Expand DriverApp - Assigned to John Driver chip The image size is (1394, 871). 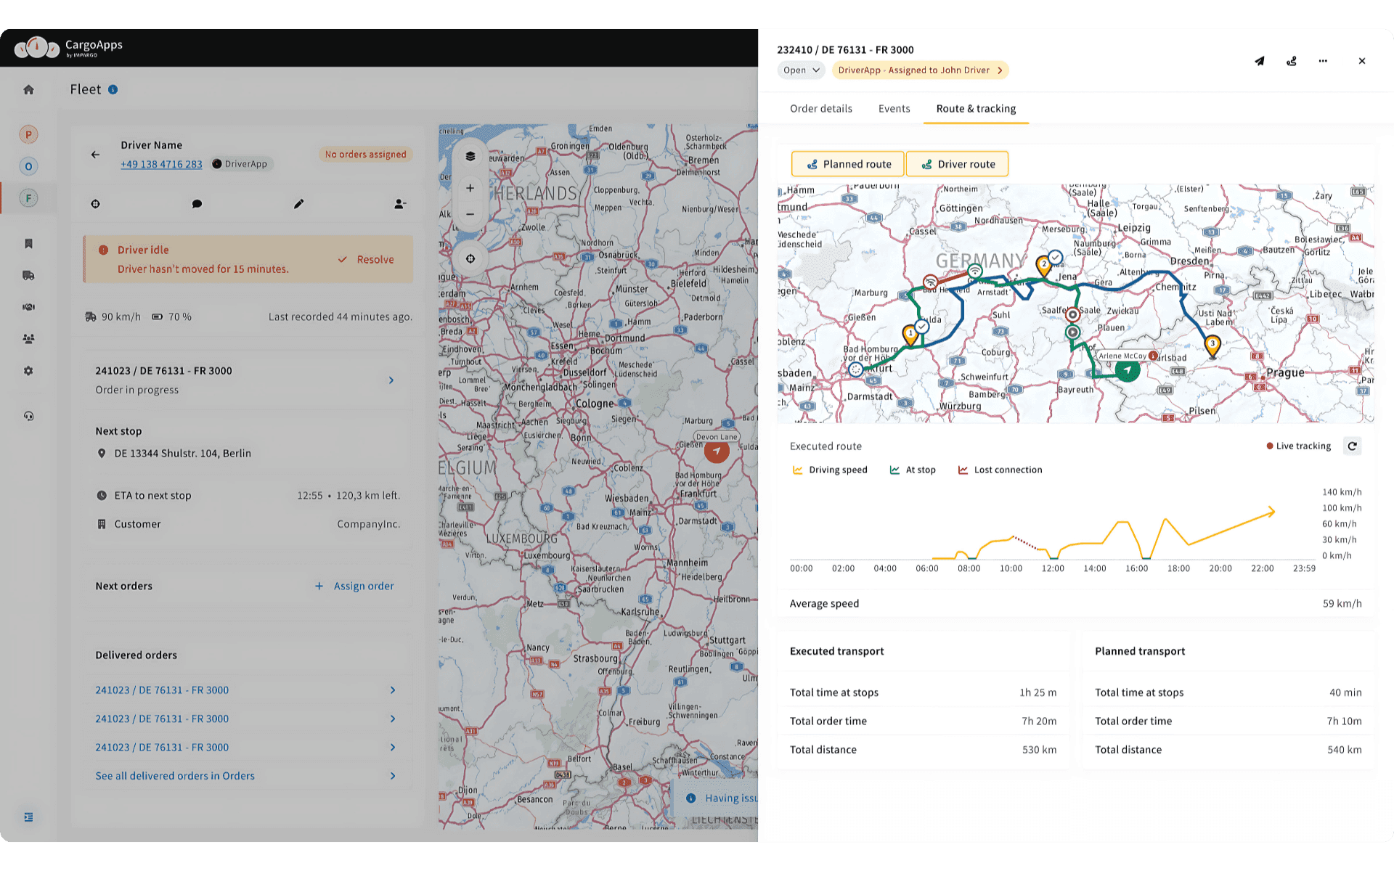pos(920,70)
